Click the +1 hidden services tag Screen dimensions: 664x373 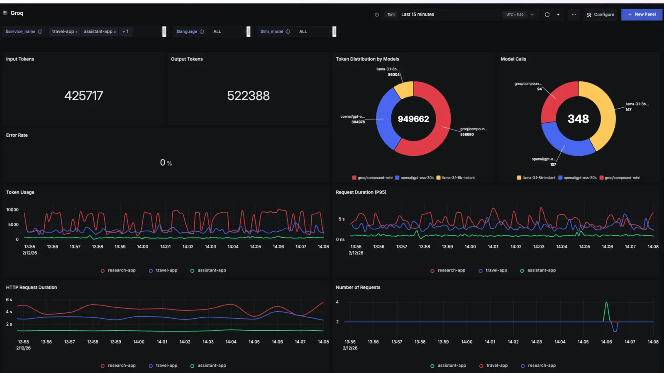[x=125, y=31]
